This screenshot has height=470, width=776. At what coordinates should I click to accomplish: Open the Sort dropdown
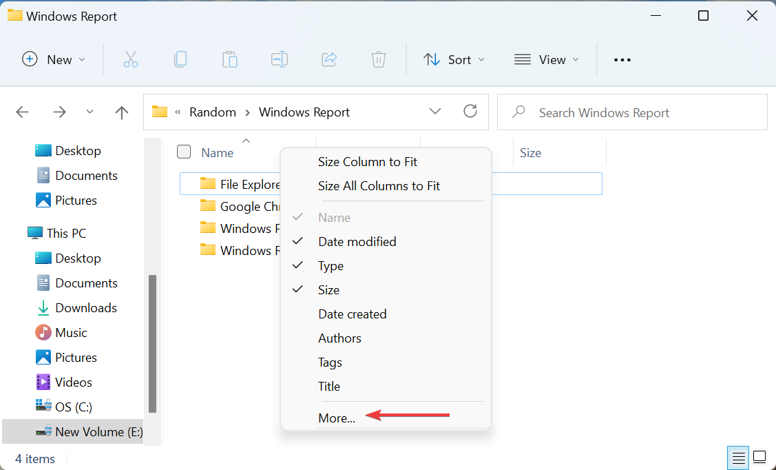tap(454, 59)
